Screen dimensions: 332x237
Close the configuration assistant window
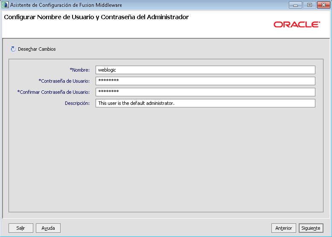[x=323, y=5]
